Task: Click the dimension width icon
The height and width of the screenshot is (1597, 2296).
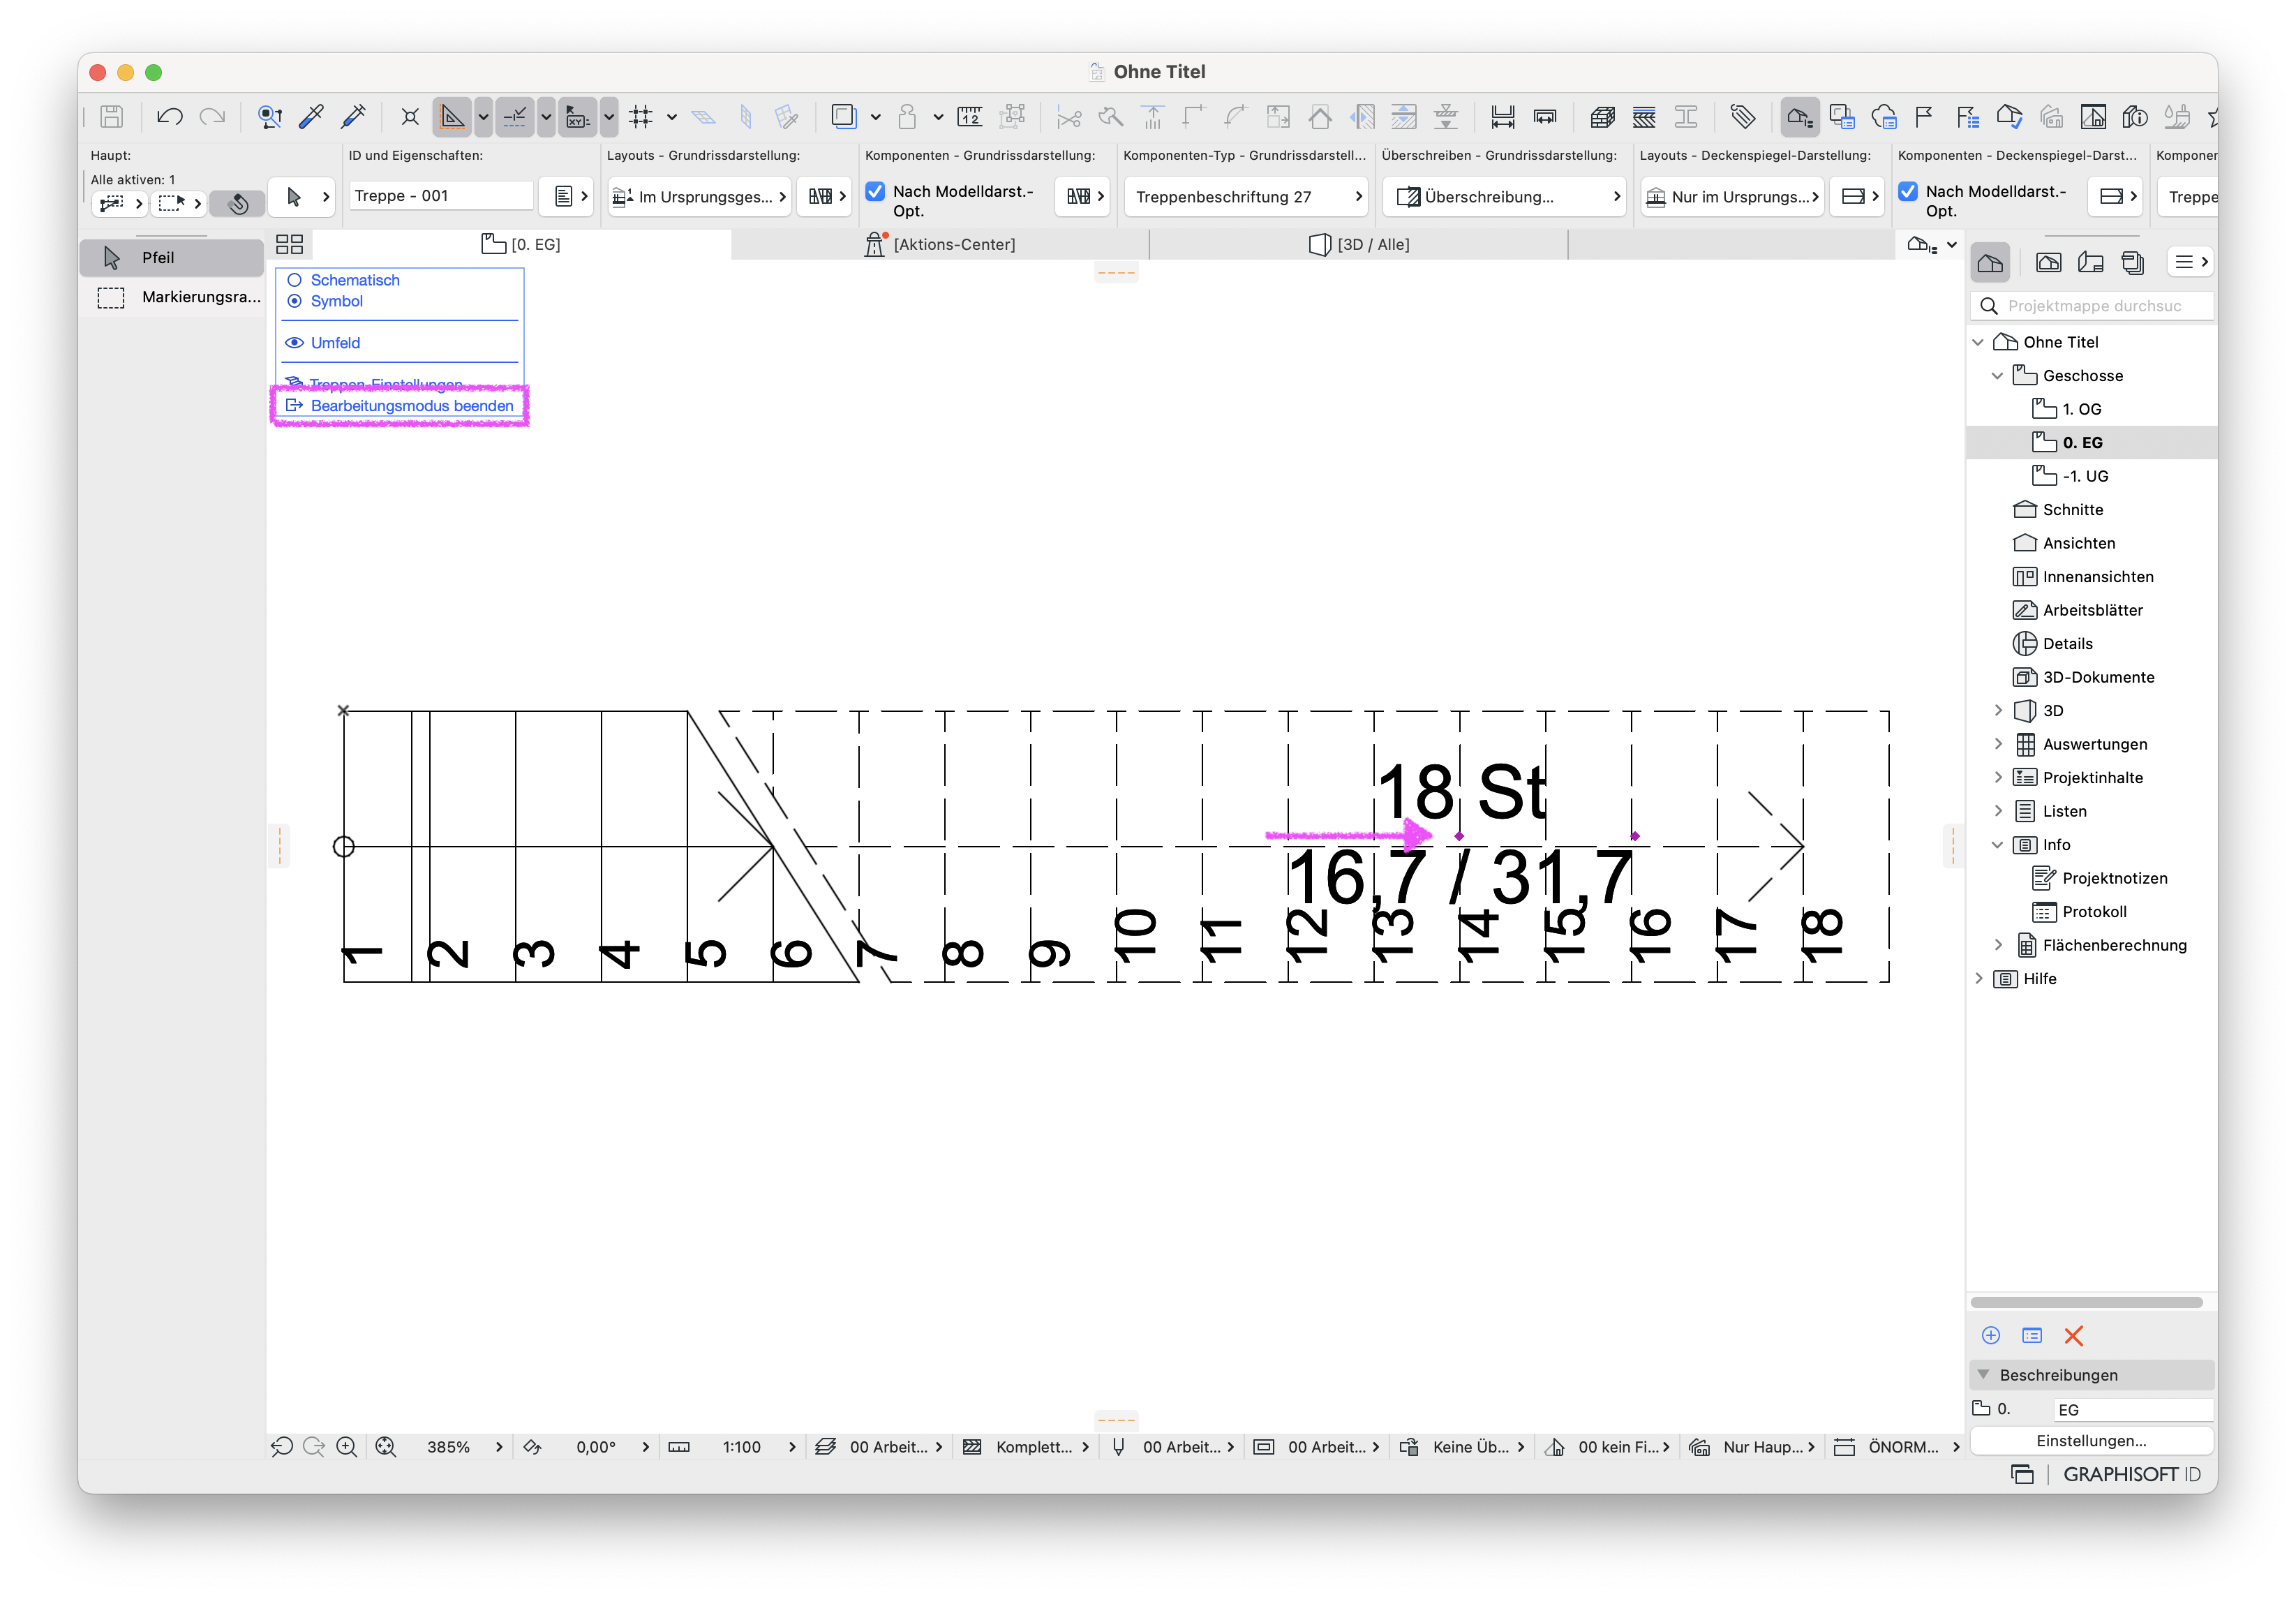Action: tap(1503, 117)
